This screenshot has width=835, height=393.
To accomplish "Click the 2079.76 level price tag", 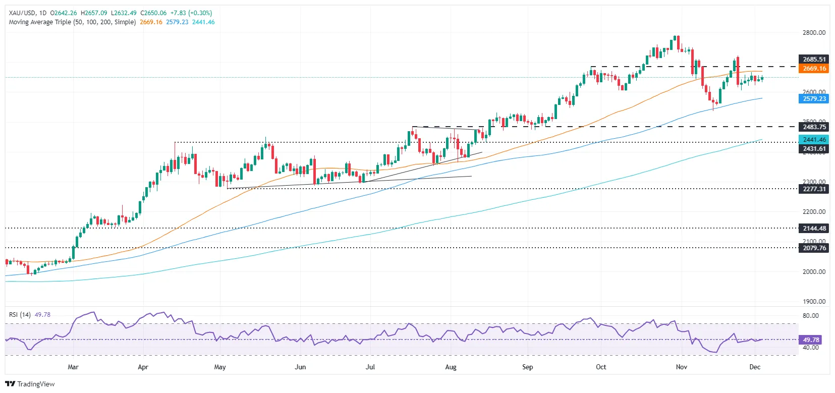I will point(814,248).
